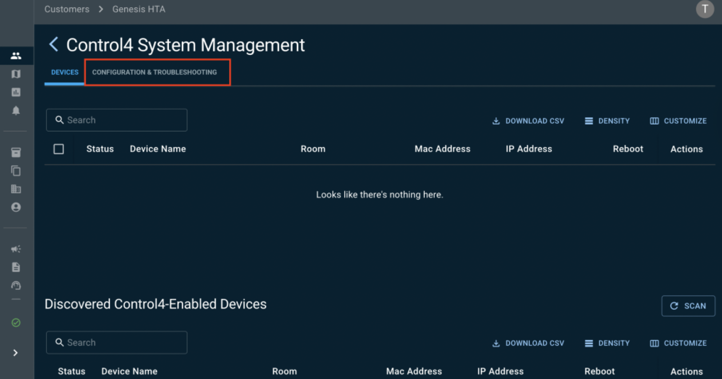Download CSV for the top devices table
Image resolution: width=722 pixels, height=379 pixels.
pos(528,121)
